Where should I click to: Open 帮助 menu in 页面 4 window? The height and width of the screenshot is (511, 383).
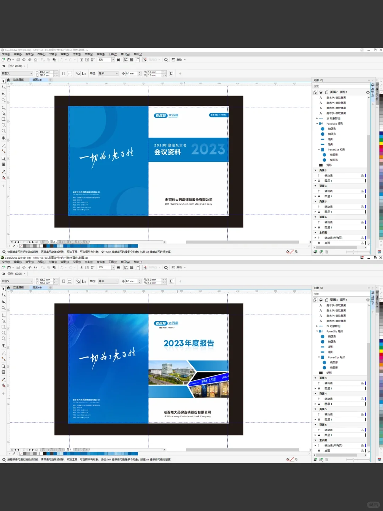pos(138,262)
